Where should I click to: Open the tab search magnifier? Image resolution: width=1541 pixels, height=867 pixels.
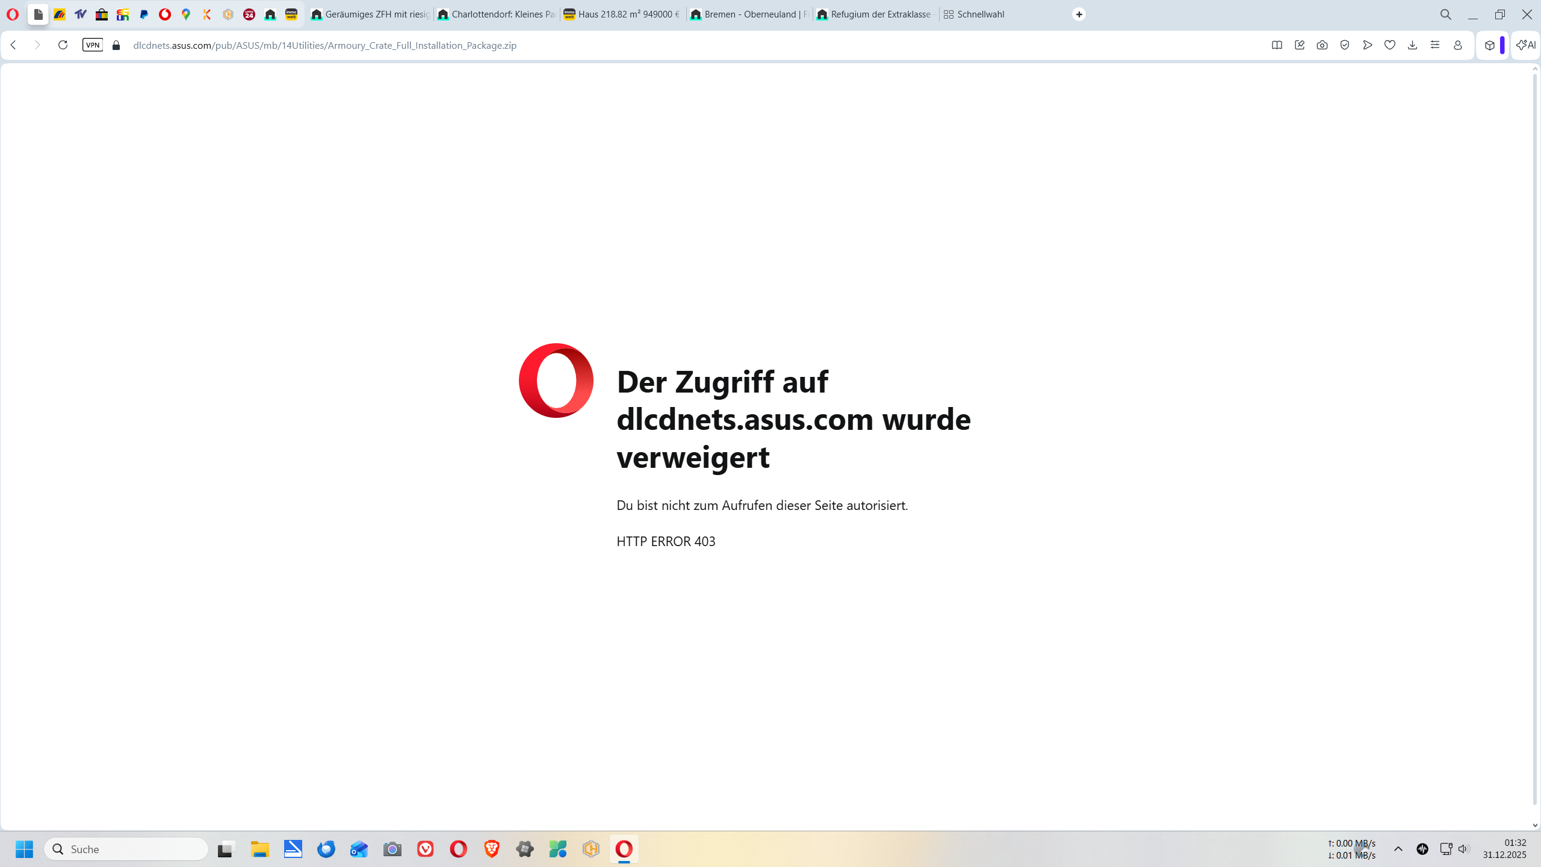[1445, 14]
